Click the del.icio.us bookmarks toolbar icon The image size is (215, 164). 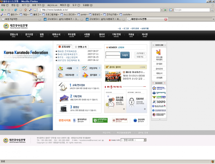tap(30, 10)
